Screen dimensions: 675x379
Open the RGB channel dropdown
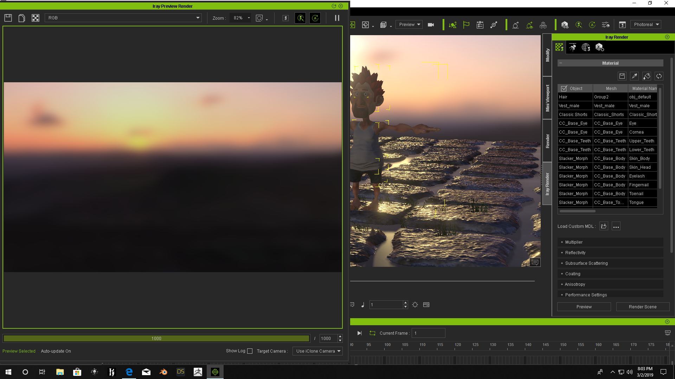click(x=123, y=18)
